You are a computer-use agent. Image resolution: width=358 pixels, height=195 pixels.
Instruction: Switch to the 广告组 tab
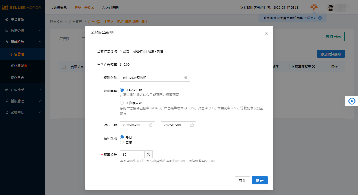[65, 39]
